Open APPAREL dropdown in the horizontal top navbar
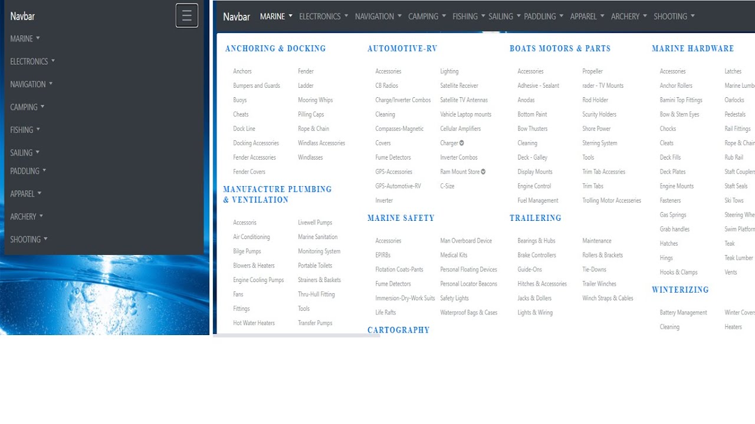Image resolution: width=755 pixels, height=424 pixels. [587, 16]
